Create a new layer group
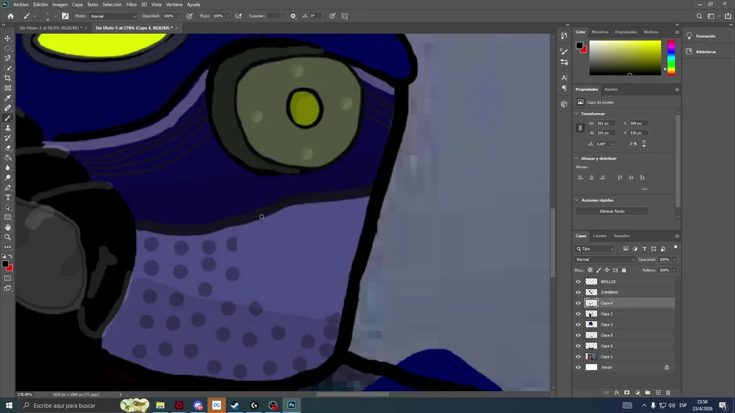 pos(648,393)
